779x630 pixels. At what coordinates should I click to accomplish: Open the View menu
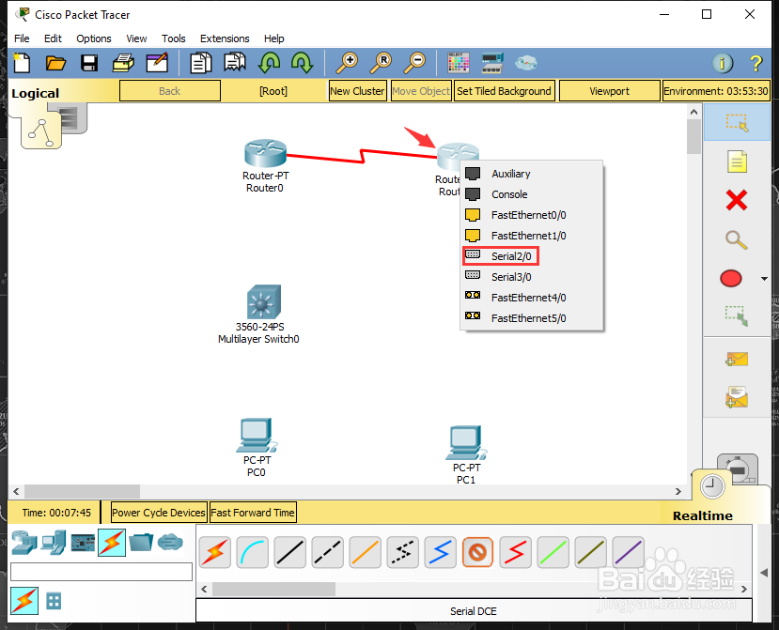pyautogui.click(x=136, y=38)
